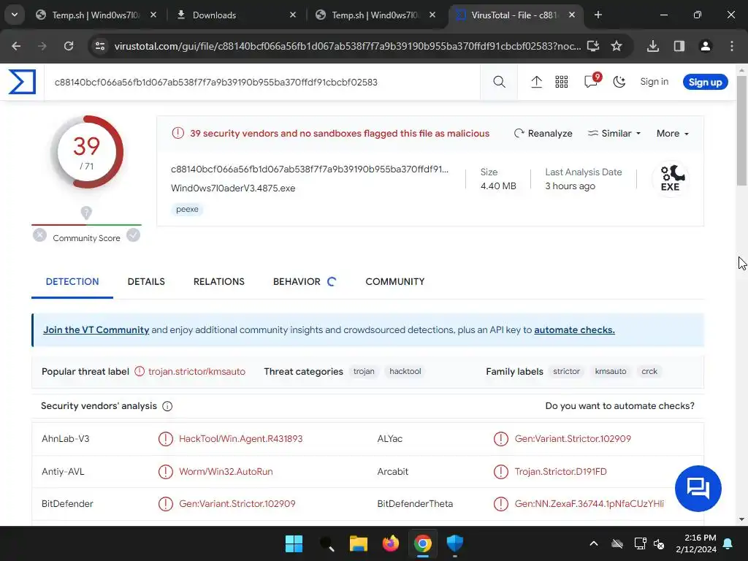748x561 pixels.
Task: Toggle dark mode moon icon
Action: click(619, 82)
